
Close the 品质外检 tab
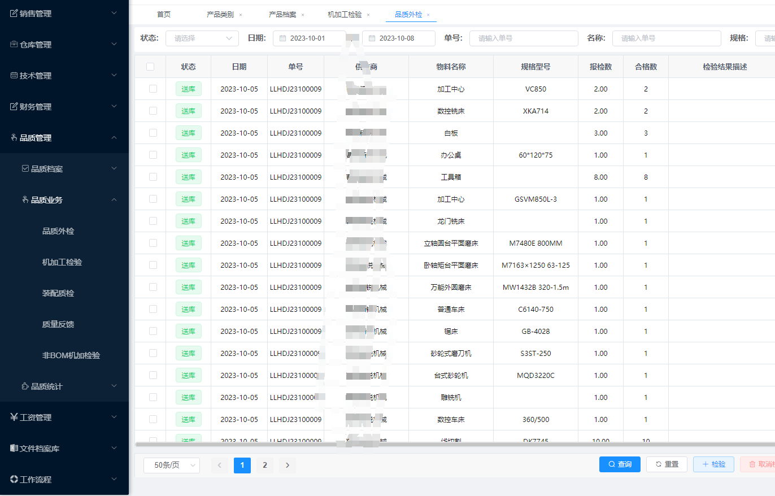coord(428,15)
